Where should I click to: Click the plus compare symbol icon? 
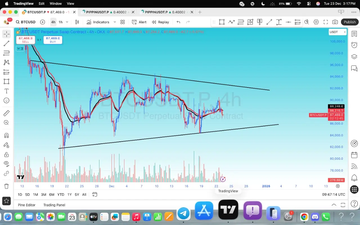point(42,22)
